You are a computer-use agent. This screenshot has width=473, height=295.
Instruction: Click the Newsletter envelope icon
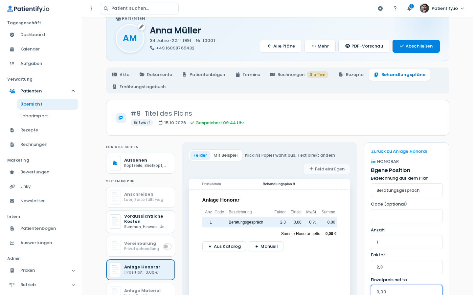pos(12,201)
